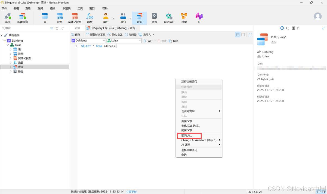The height and width of the screenshot is (194, 327).
Task: Select the Query (查询) toolbar icon
Action: click(x=139, y=18)
